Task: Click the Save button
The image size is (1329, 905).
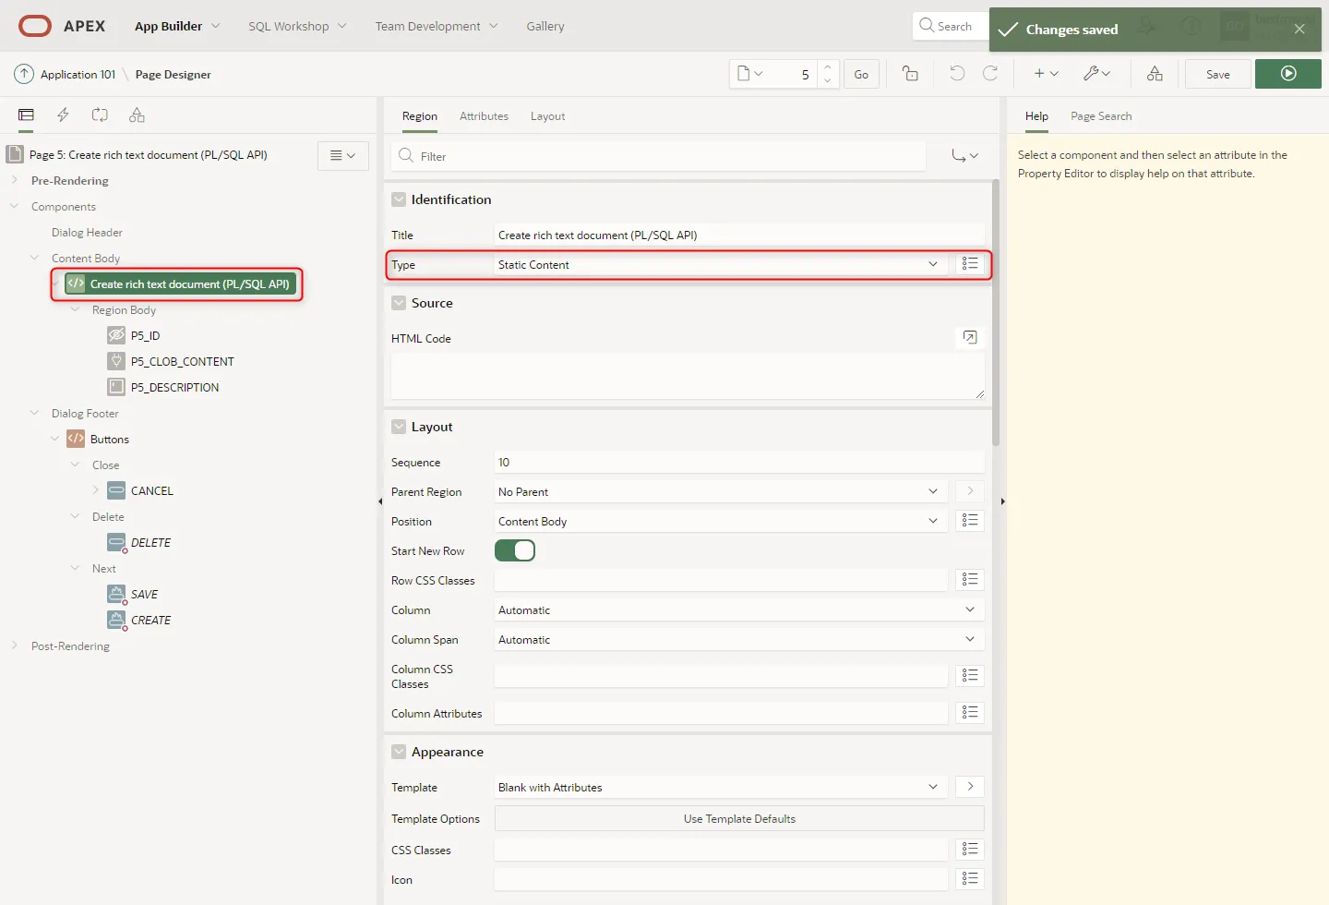Action: point(1217,74)
